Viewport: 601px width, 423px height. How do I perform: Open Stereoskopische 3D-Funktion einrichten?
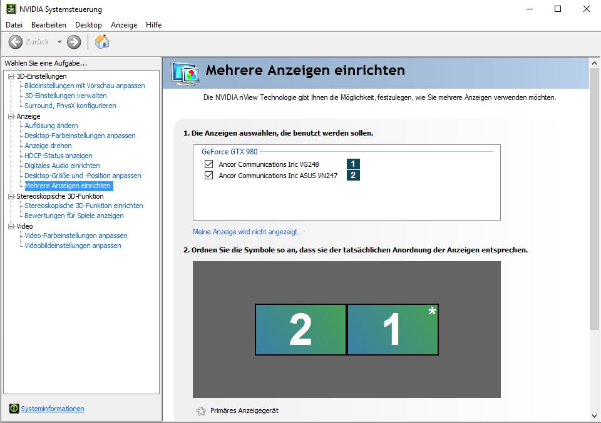pyautogui.click(x=83, y=206)
